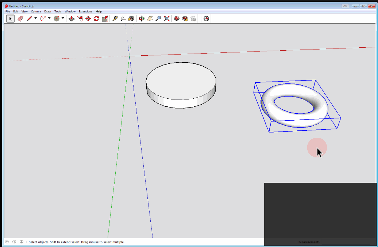
Task: Activate the Orbit tool
Action: coord(142,19)
